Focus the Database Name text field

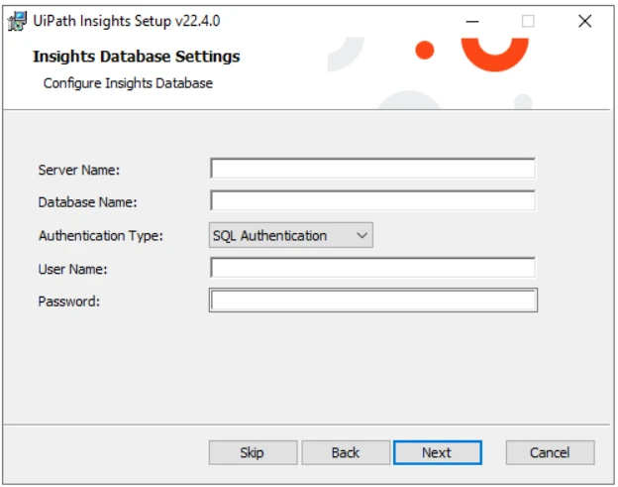tap(372, 201)
